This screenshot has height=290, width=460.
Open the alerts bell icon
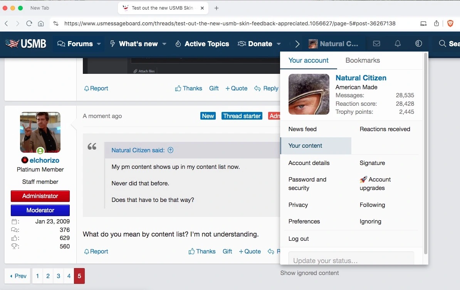(398, 44)
